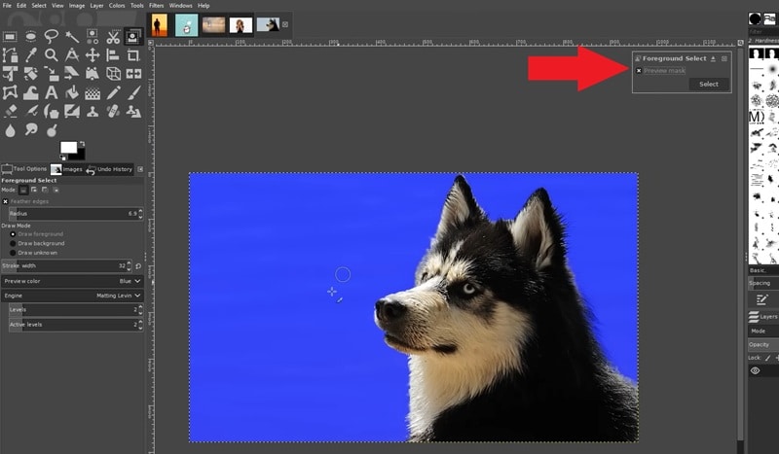Select the Shear tool
The width and height of the screenshot is (779, 454).
click(x=72, y=74)
